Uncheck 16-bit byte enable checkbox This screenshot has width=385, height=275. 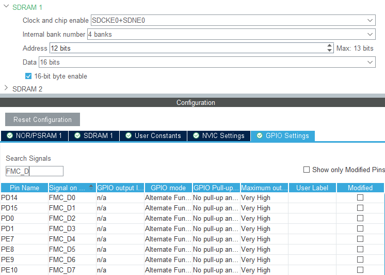pos(28,76)
